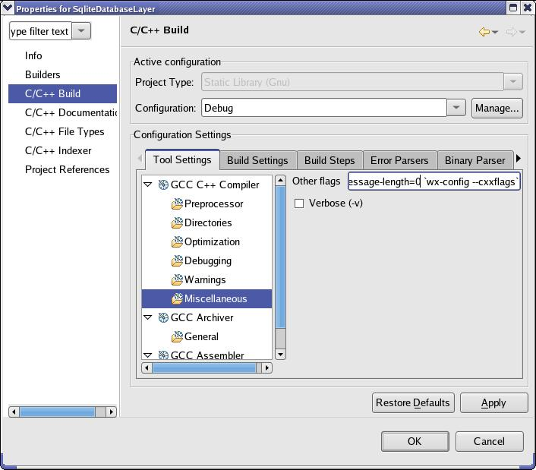This screenshot has height=470, width=536.
Task: Select the Directories settings row
Action: click(208, 223)
